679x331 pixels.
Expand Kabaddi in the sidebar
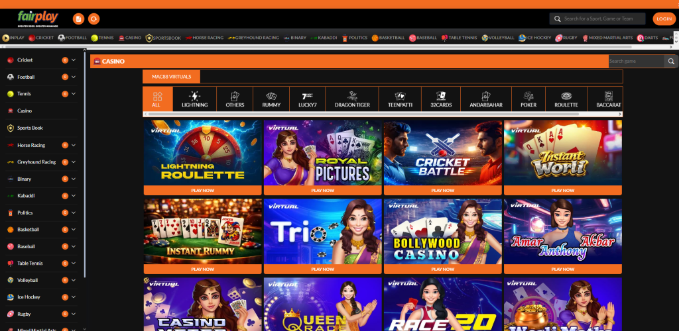[x=74, y=196]
